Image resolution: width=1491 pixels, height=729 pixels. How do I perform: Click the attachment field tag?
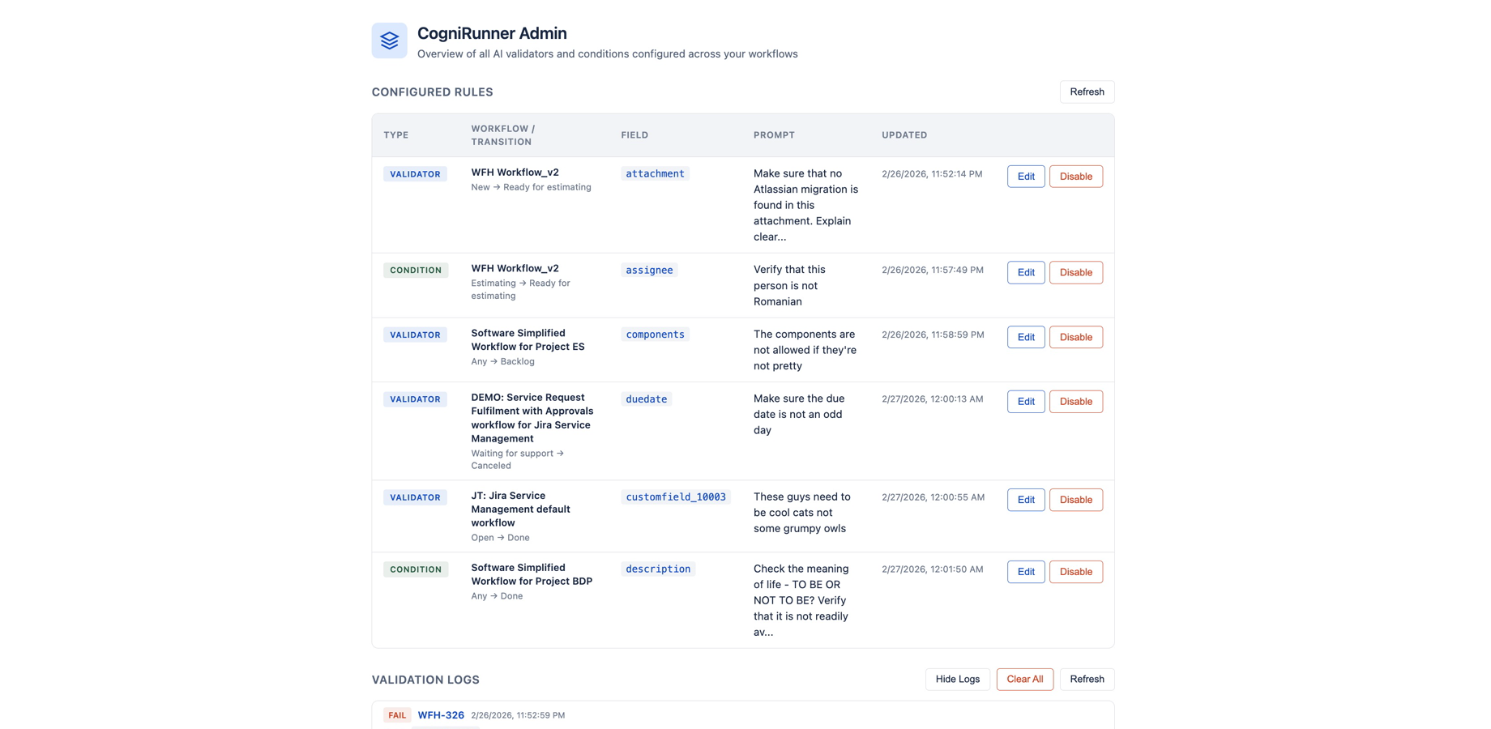coord(655,173)
